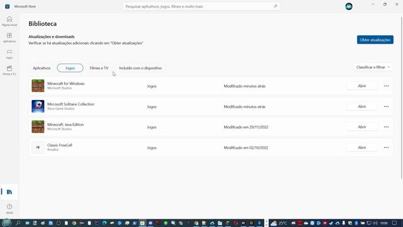Open Google Chrome from the taskbar
403x227 pixels.
pos(74,223)
